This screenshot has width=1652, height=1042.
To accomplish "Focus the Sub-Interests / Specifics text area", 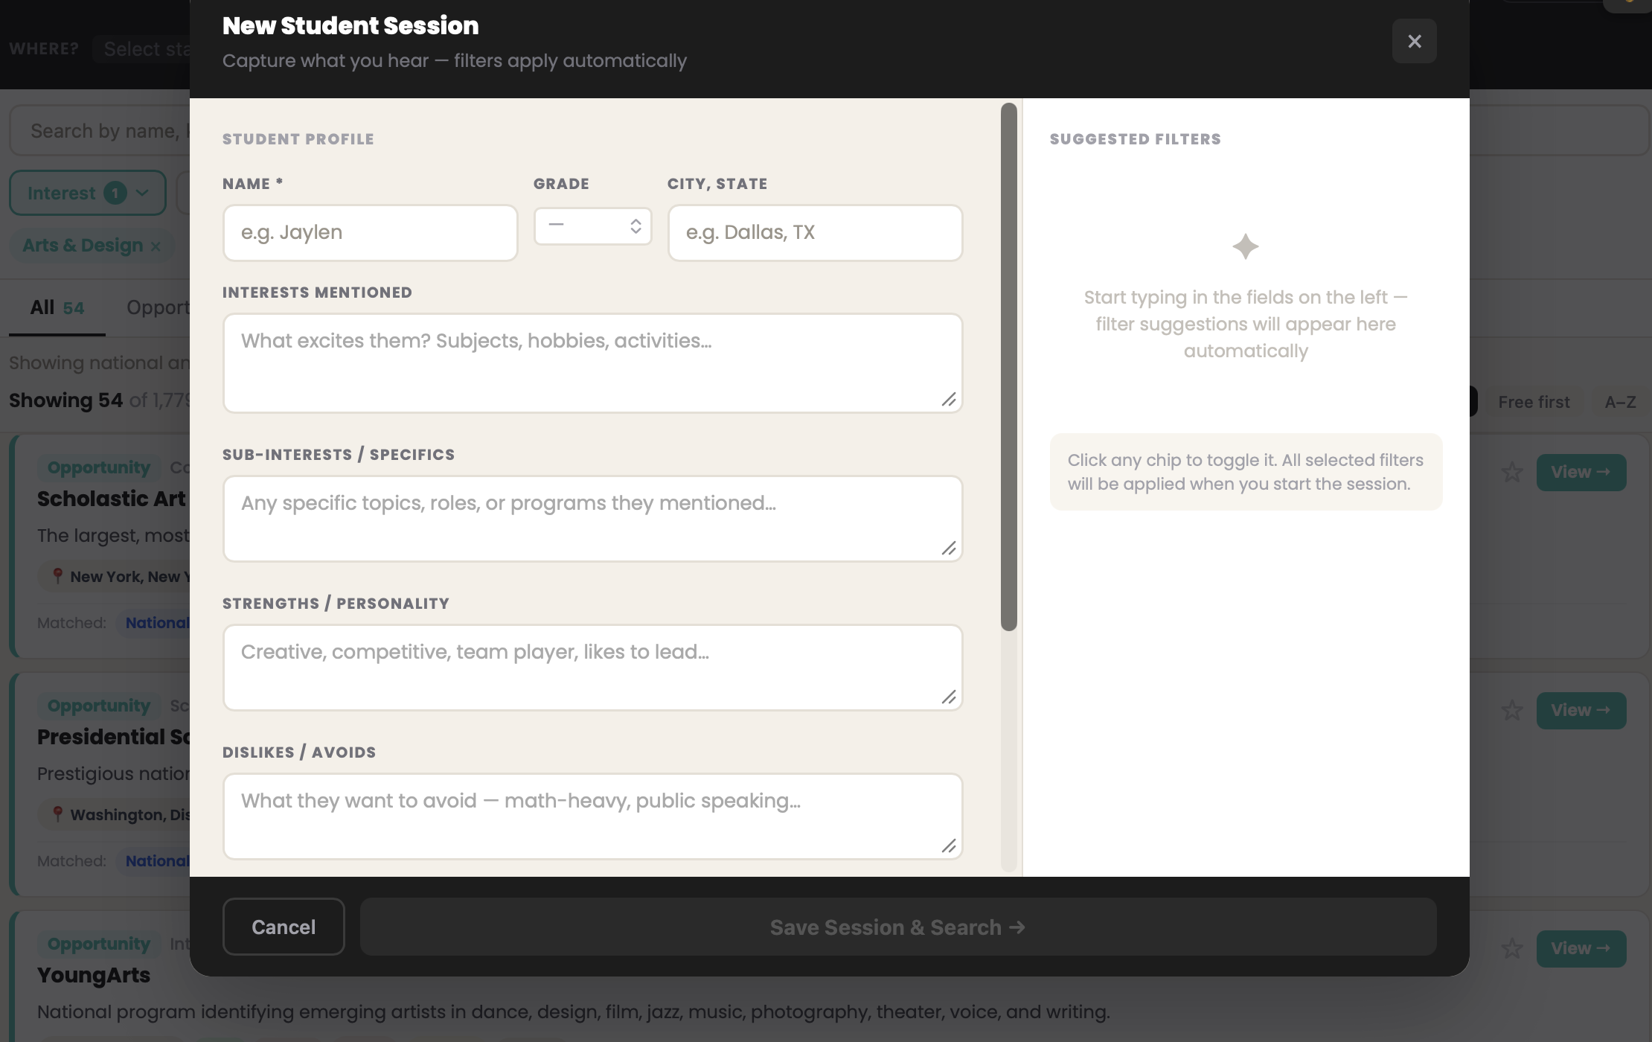I will point(592,519).
